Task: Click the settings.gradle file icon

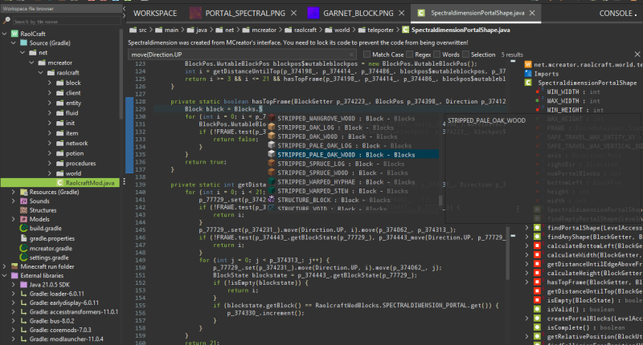Action: click(24, 258)
